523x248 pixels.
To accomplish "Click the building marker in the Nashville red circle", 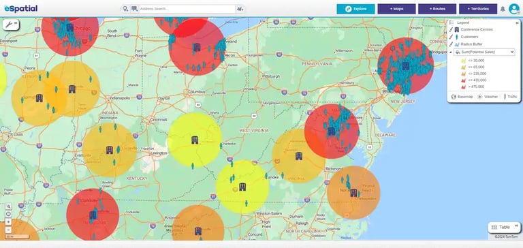I will point(93,215).
